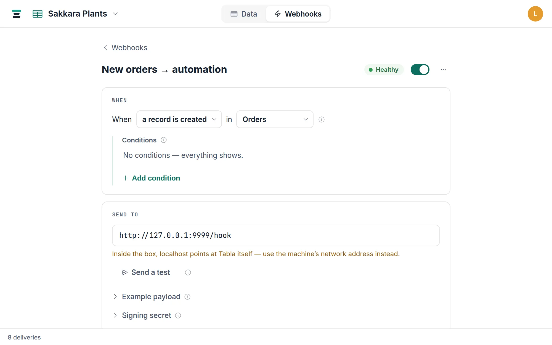
Task: Switch to the Webhooks tab
Action: click(298, 14)
